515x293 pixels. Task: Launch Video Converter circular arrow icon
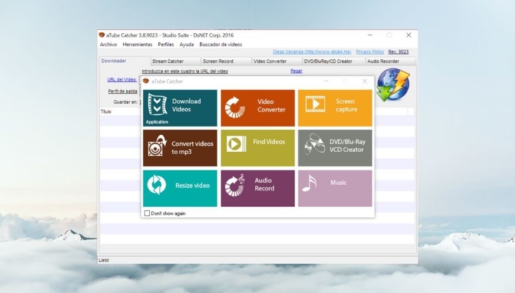coord(235,108)
